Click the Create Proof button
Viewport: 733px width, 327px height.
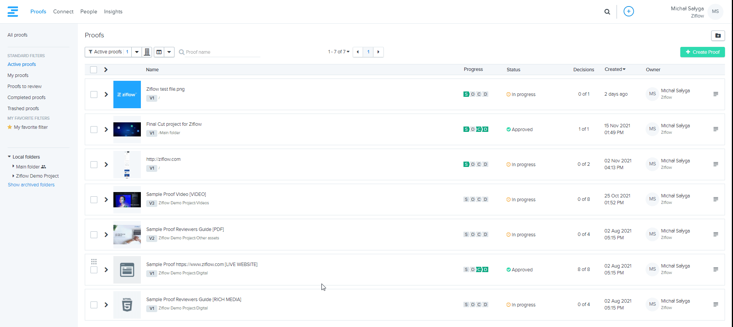pos(702,52)
